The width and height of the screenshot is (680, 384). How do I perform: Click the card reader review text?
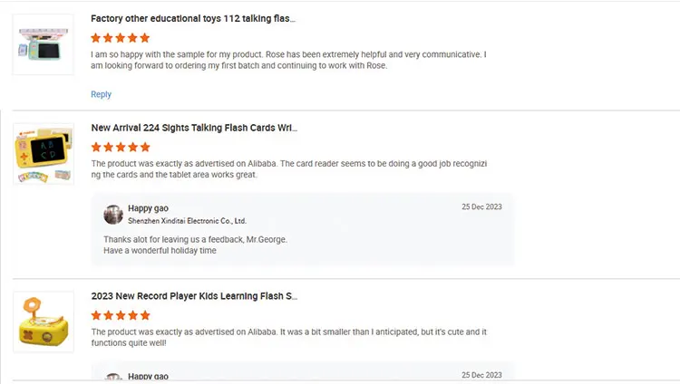pos(288,169)
